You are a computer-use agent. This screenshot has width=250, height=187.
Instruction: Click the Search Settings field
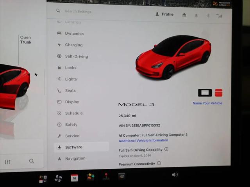78,11
